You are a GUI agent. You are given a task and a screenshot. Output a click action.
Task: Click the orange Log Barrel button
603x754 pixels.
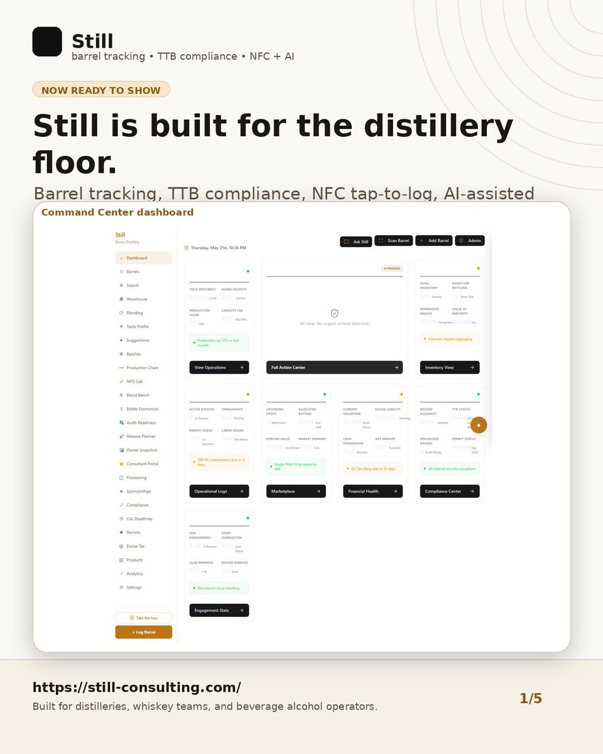click(x=144, y=632)
